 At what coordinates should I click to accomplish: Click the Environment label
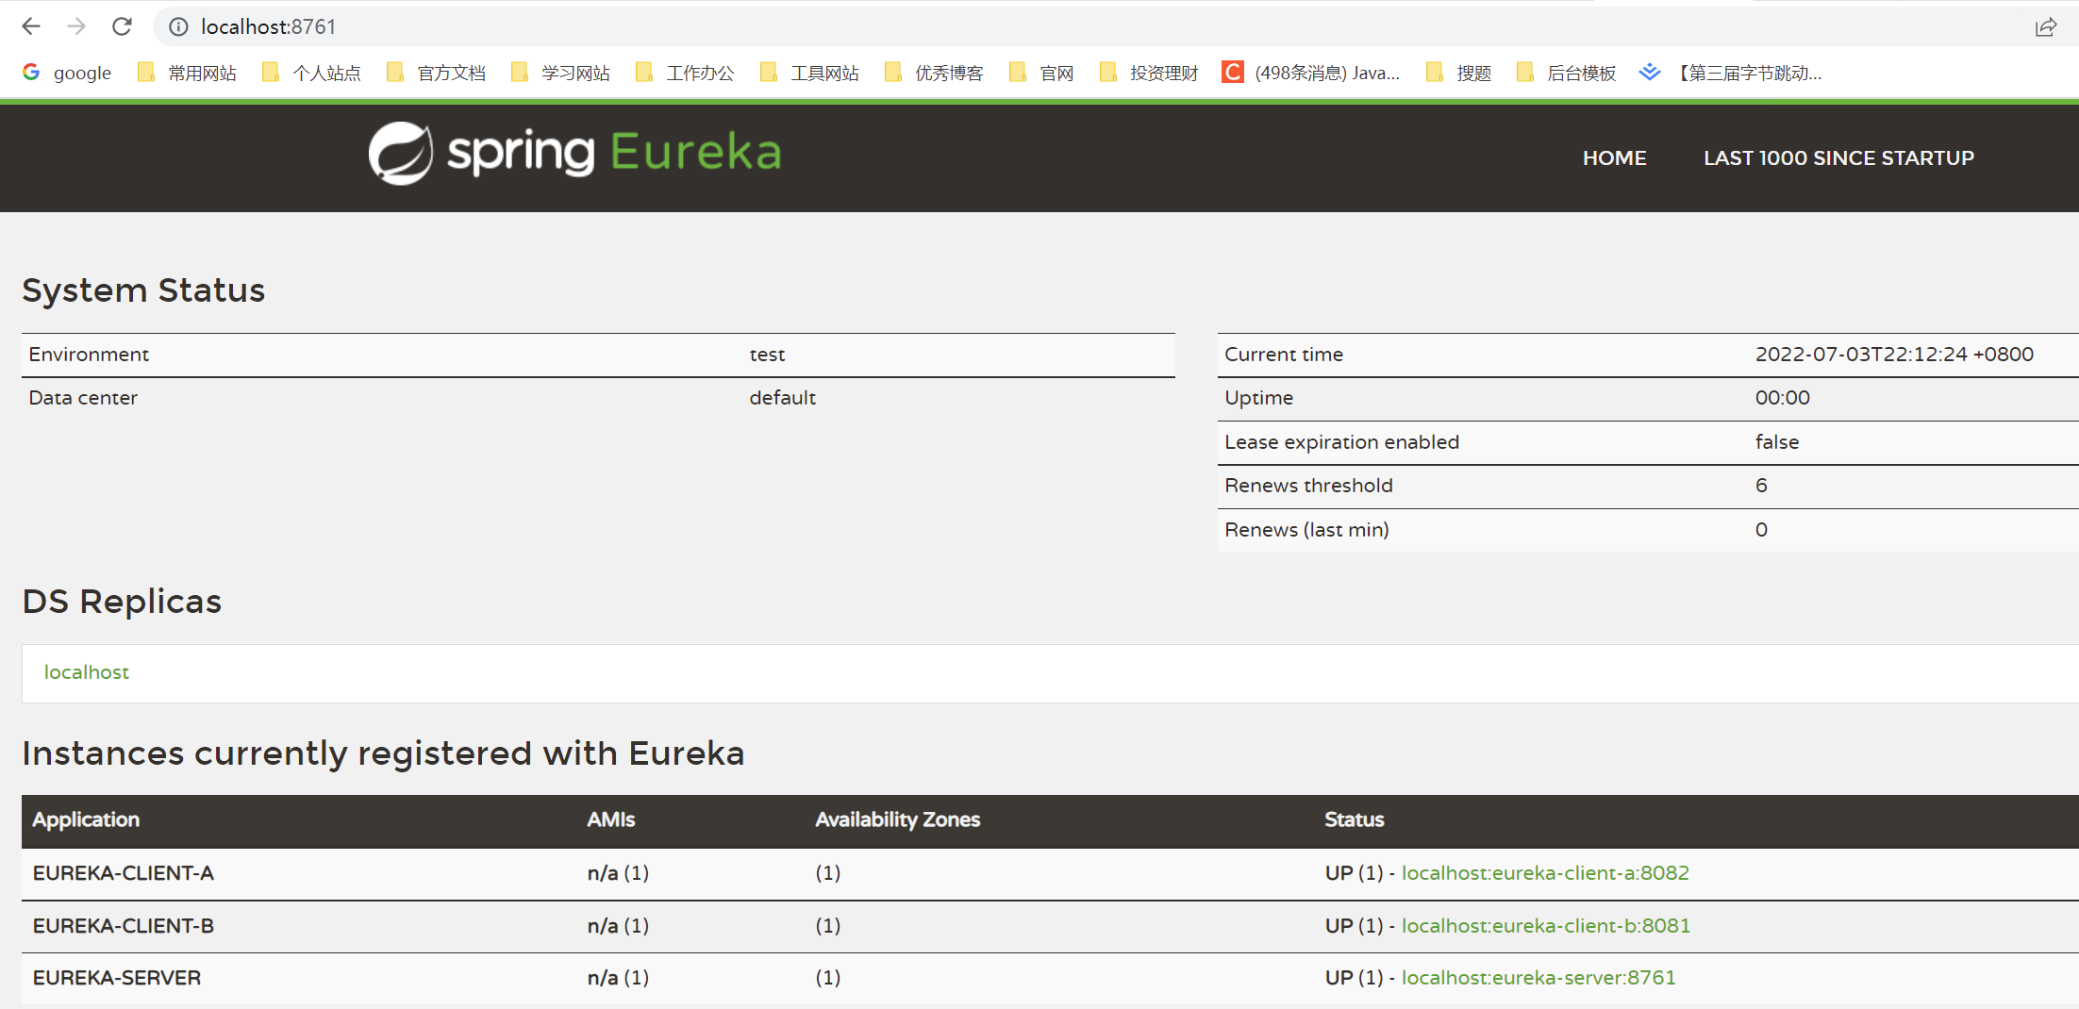[x=89, y=355]
